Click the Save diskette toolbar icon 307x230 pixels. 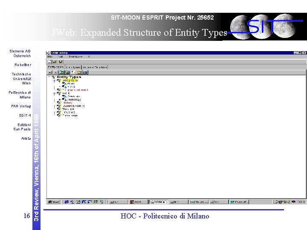[61, 62]
